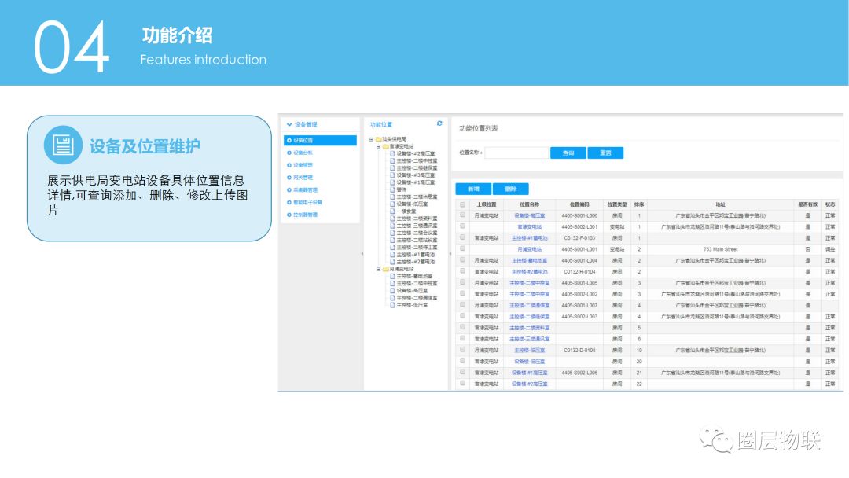
Task: Collapse the 汕头供电局 tree root node
Action: point(371,139)
